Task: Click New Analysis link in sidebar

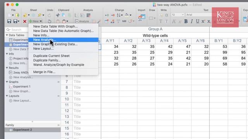Action: (x=21, y=77)
